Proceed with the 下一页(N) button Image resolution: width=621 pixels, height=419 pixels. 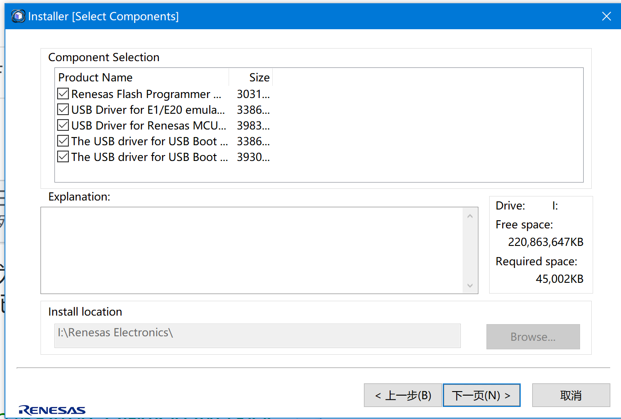tap(481, 395)
